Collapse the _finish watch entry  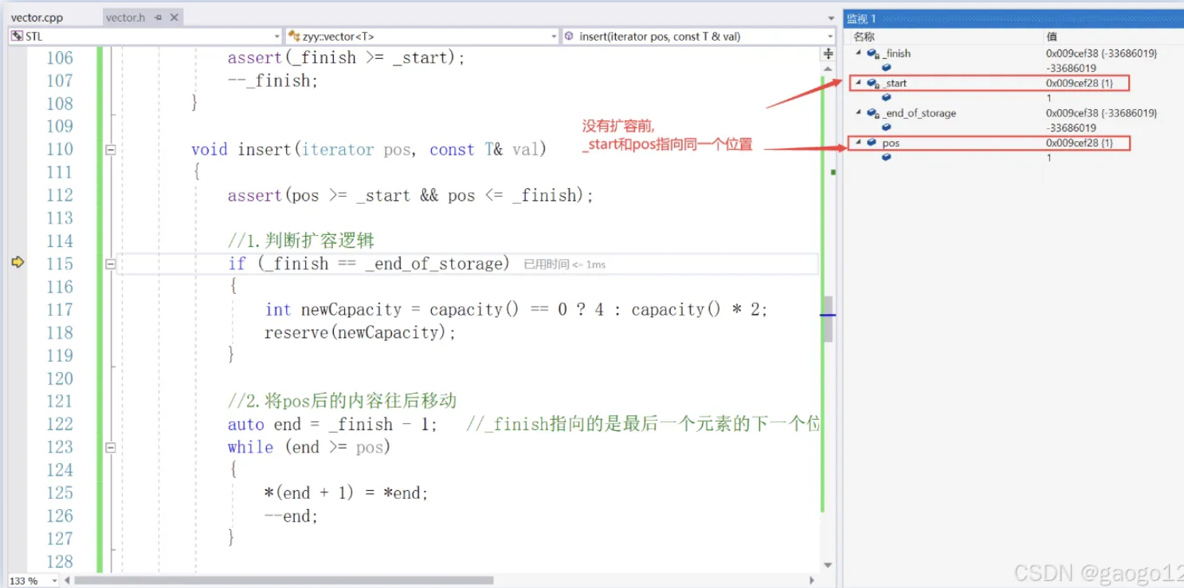[859, 53]
